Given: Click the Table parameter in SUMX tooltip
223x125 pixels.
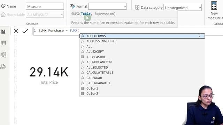Looking at the screenshot, I should click(86, 14).
